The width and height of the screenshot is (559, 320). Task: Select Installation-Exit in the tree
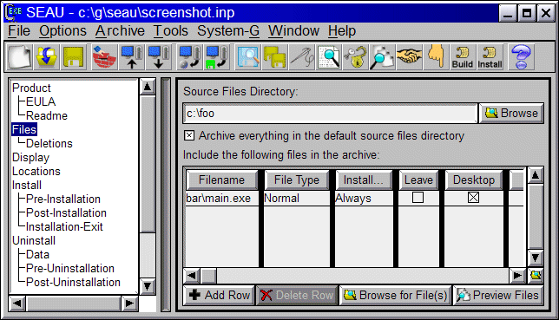[64, 227]
